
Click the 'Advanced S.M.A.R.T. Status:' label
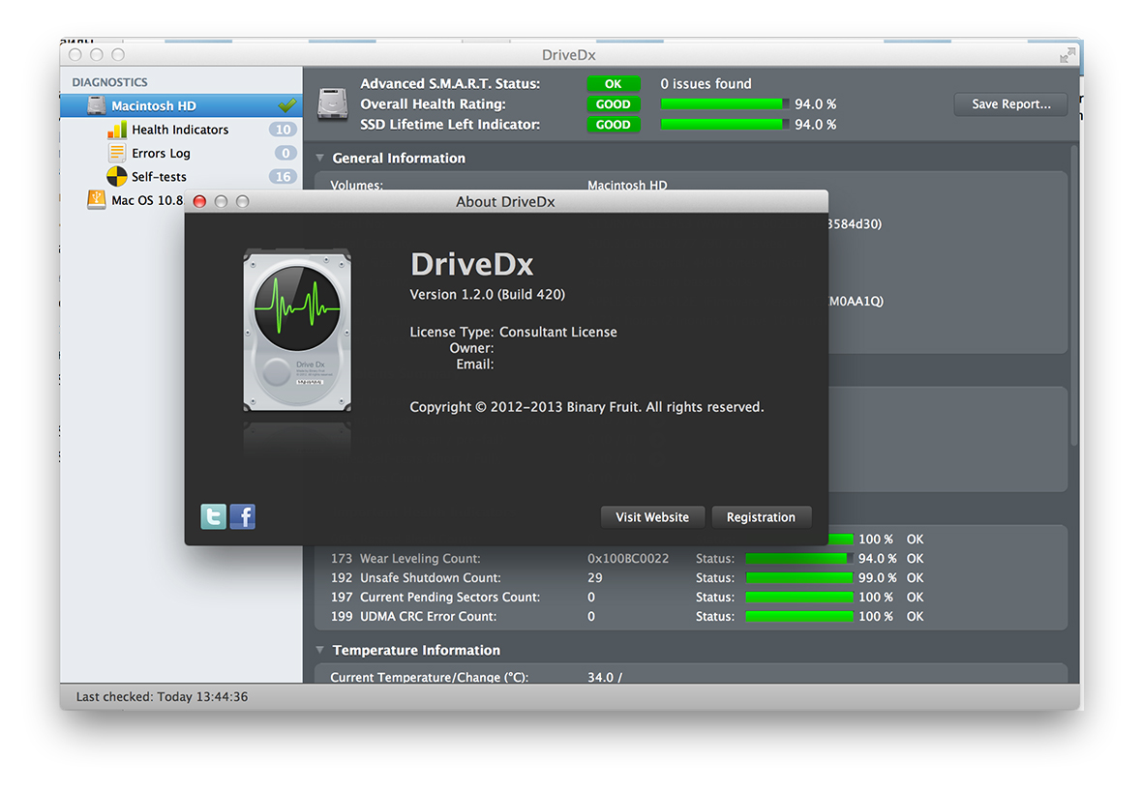pos(450,84)
